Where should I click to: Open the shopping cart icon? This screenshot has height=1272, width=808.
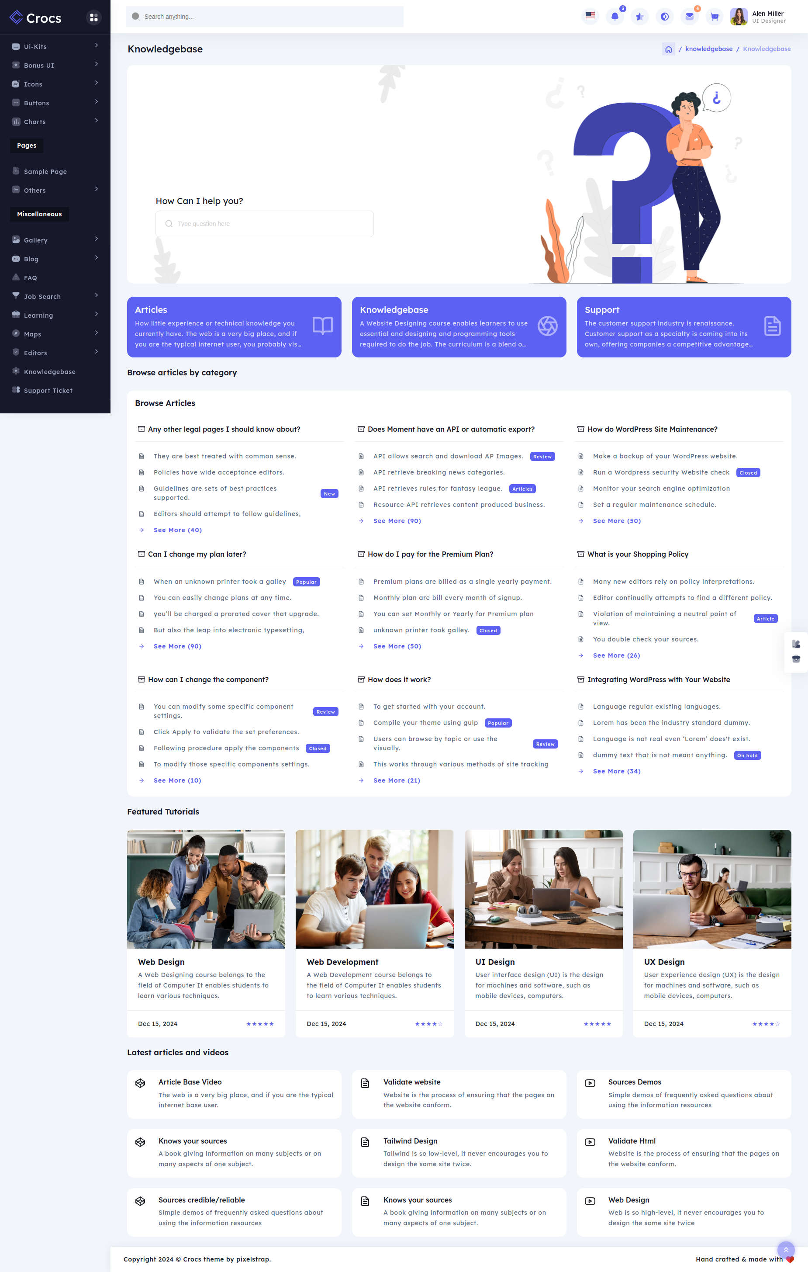tap(714, 16)
